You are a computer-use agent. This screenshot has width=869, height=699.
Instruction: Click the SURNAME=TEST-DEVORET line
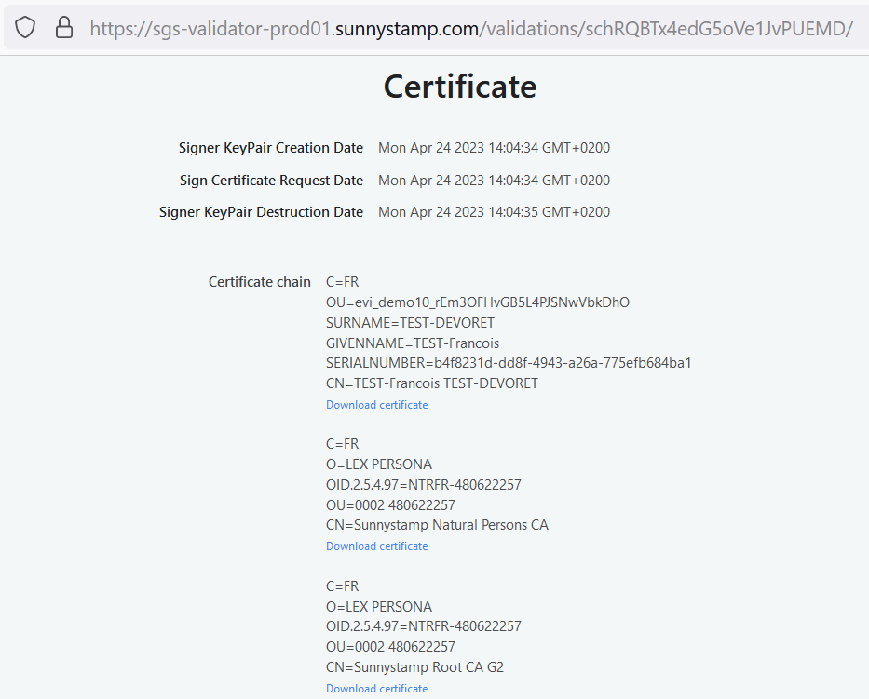pyautogui.click(x=410, y=323)
